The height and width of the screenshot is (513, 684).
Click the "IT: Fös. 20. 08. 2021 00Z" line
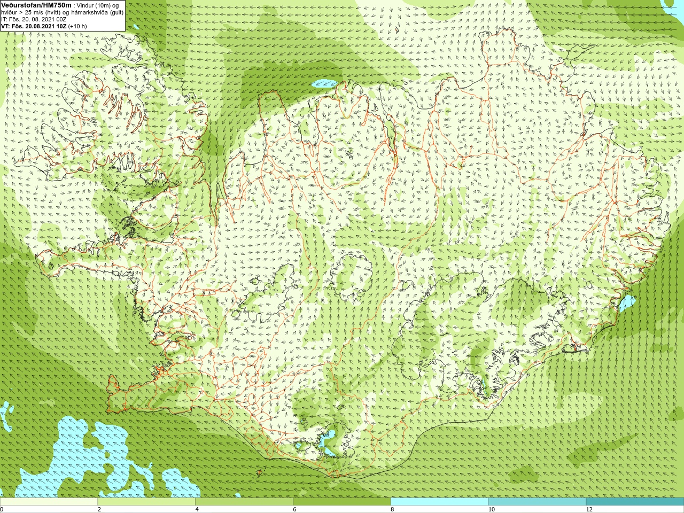[x=34, y=19]
